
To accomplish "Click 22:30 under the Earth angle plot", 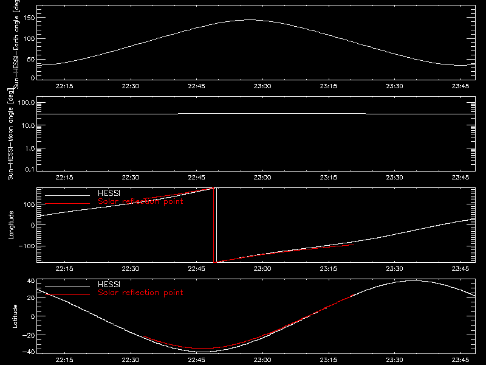I will [x=130, y=86].
